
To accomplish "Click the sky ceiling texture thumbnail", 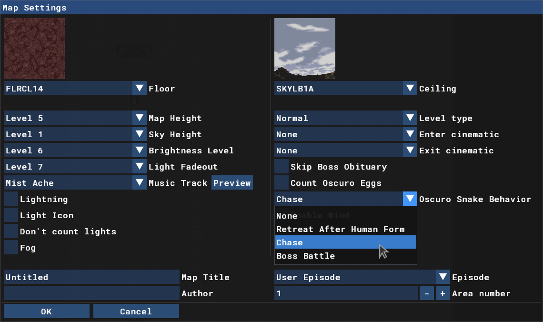I will pyautogui.click(x=305, y=49).
